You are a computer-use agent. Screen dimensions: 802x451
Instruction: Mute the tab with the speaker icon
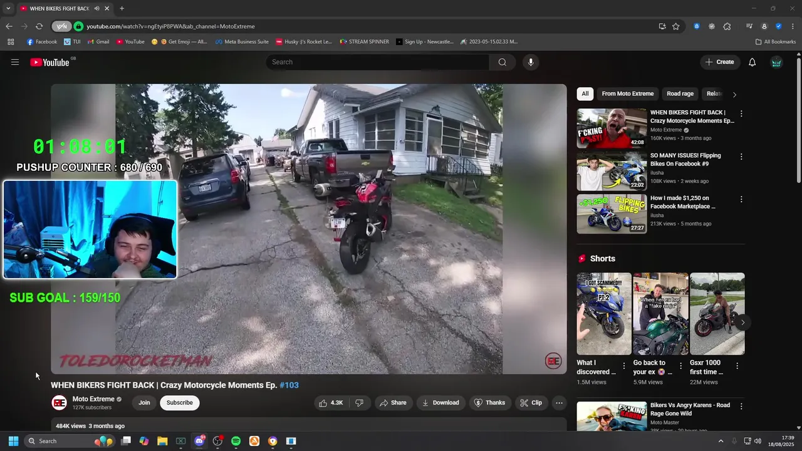tap(96, 8)
